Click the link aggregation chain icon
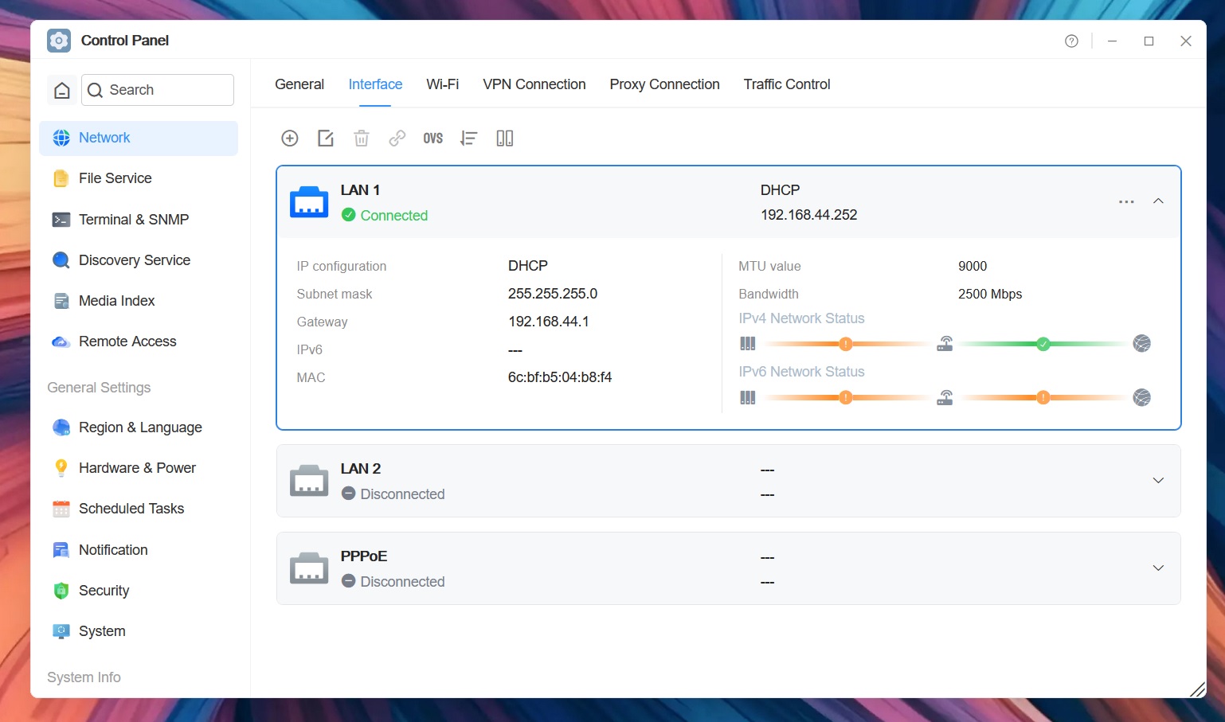This screenshot has width=1225, height=722. click(397, 139)
